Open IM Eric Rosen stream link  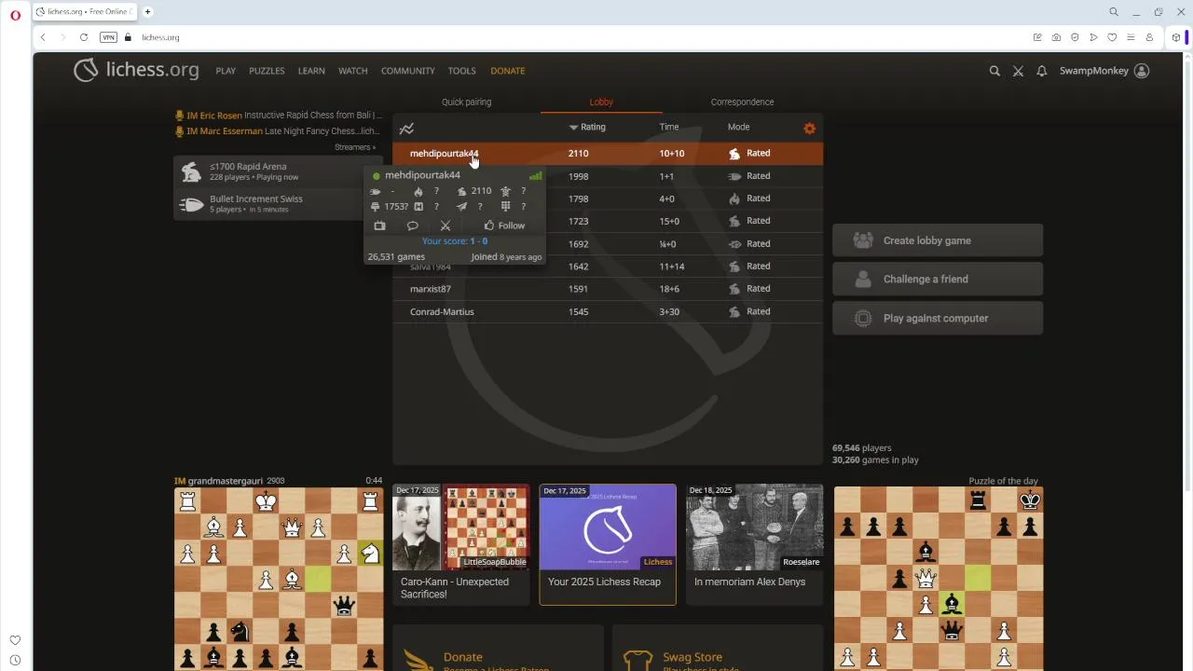point(279,116)
